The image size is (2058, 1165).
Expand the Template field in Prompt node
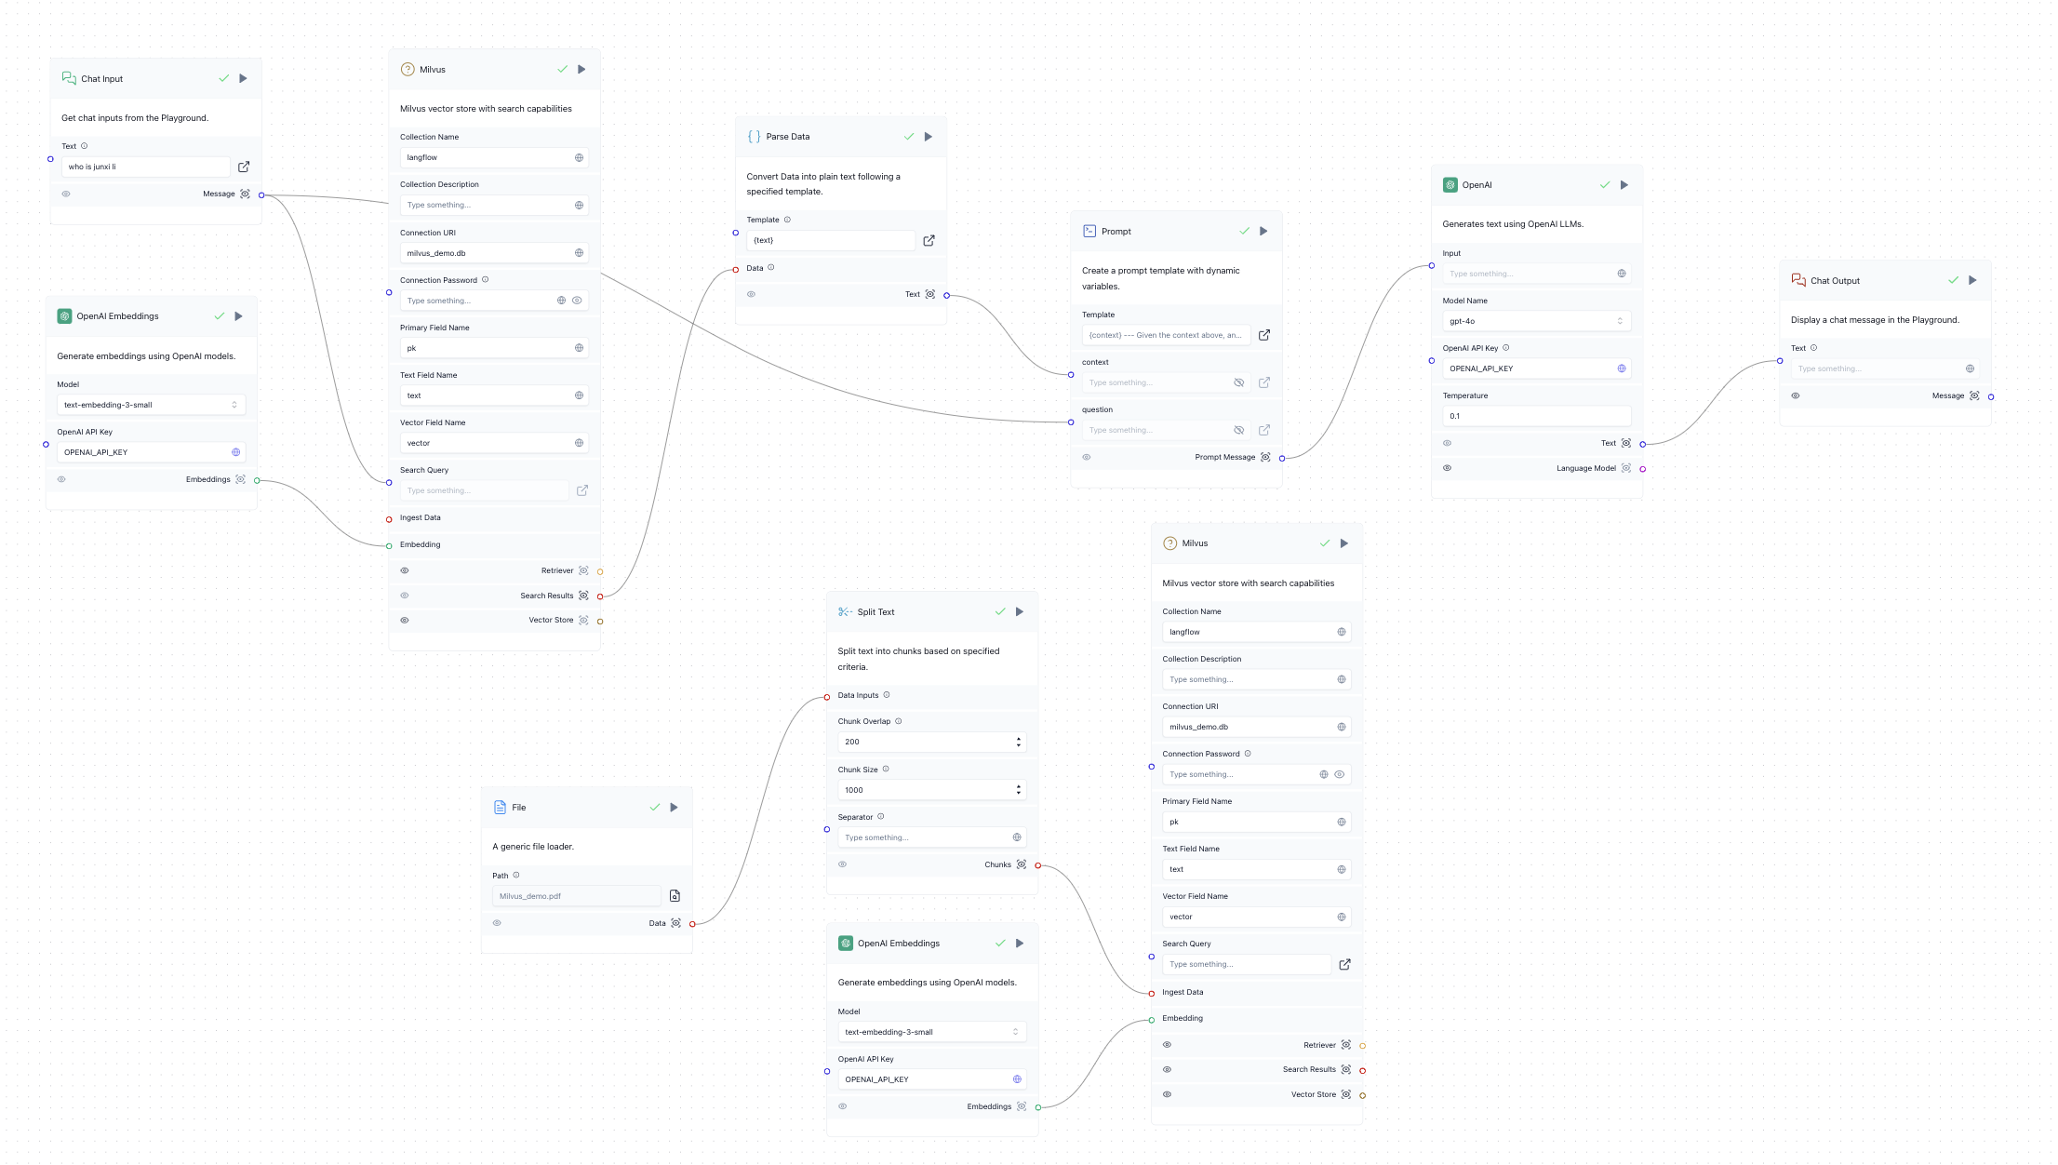click(1263, 335)
